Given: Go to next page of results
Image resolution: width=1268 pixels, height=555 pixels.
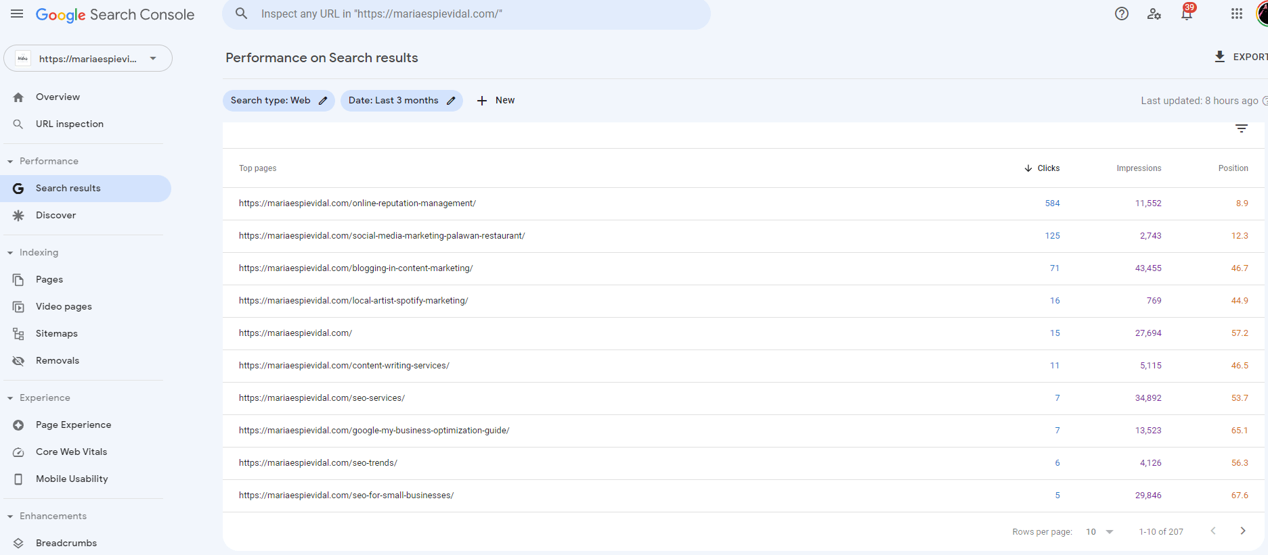Looking at the screenshot, I should point(1243,531).
